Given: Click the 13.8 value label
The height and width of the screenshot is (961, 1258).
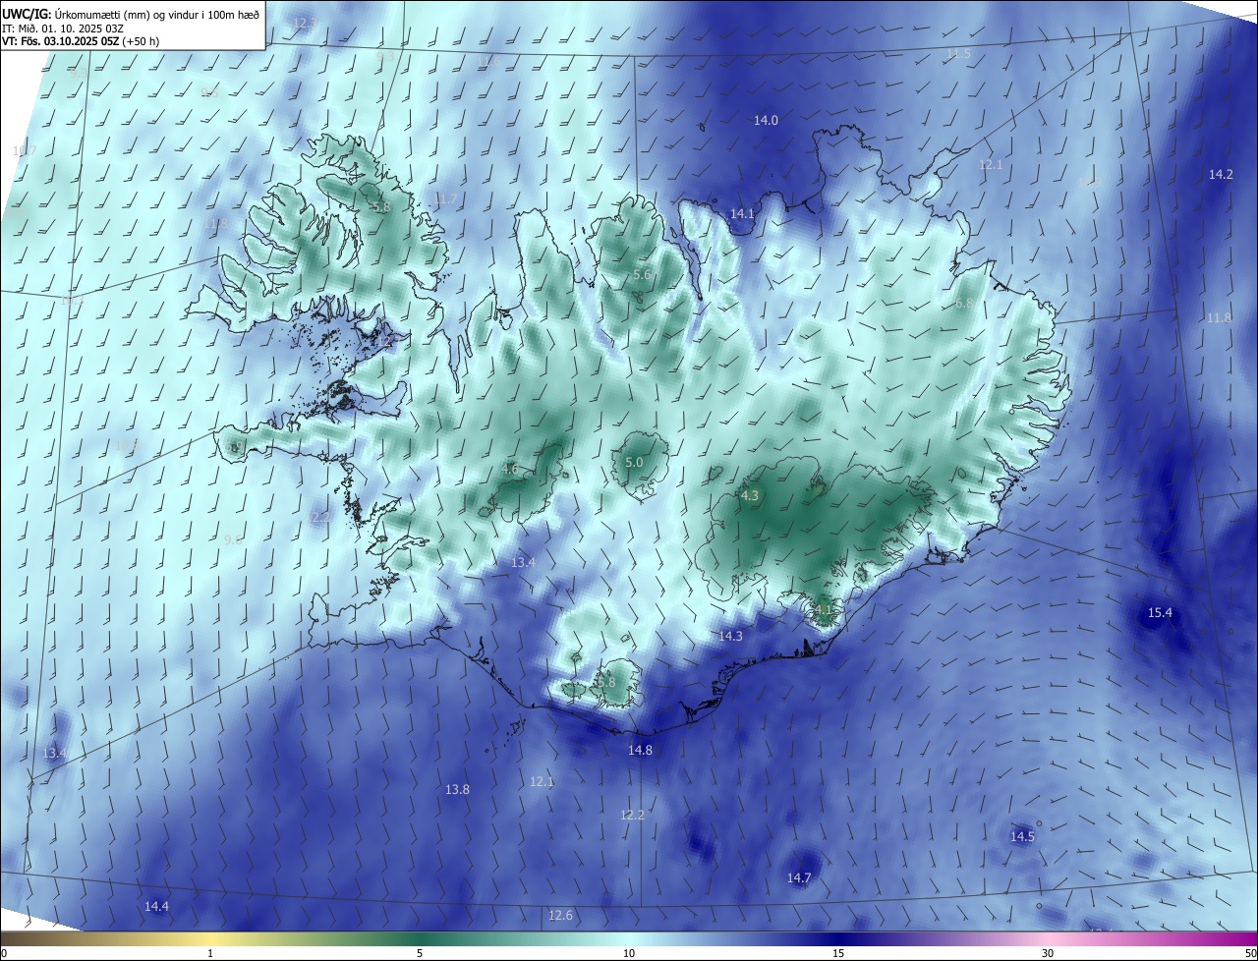Looking at the screenshot, I should click(x=457, y=789).
